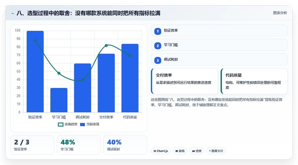The width and height of the screenshot is (298, 165).
Task: Click the 48% 学习门槛 stat card
Action: 79,145
